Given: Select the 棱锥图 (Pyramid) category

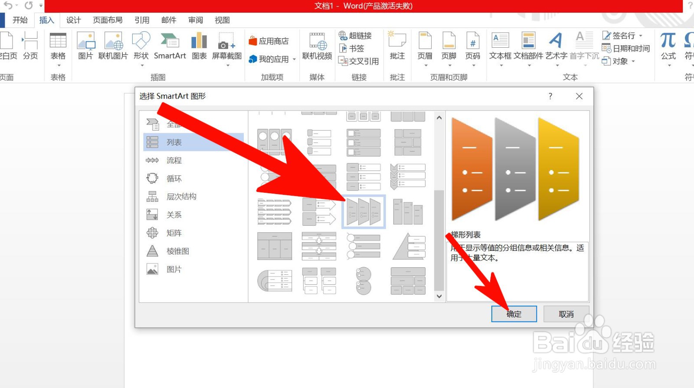Looking at the screenshot, I should pos(193,251).
